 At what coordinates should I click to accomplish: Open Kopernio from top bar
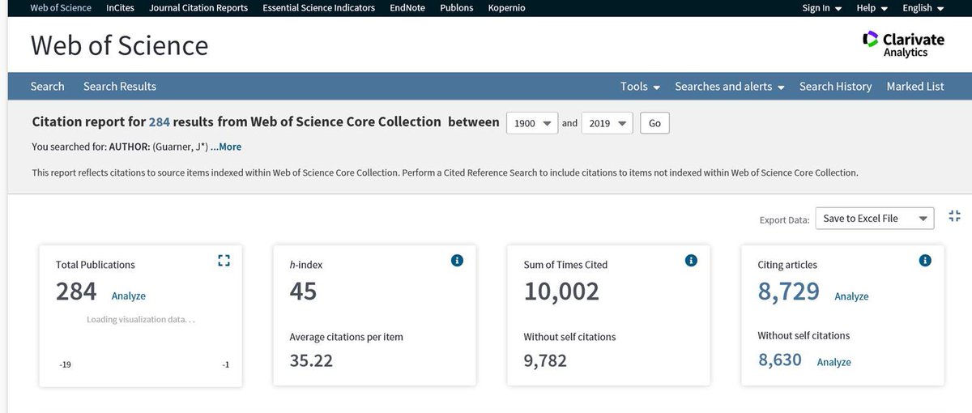[506, 8]
